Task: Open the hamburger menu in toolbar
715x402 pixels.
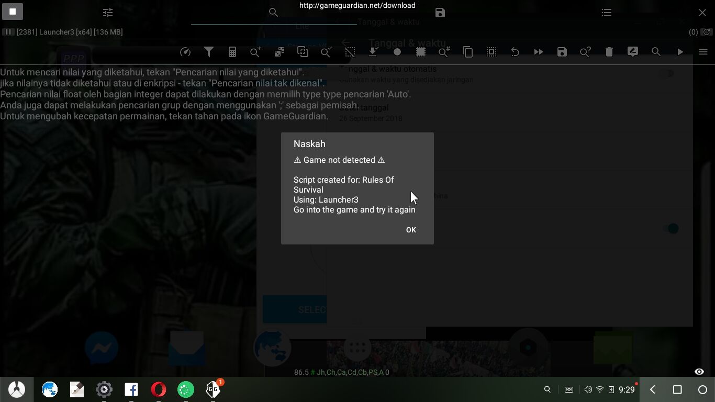Action: coord(703,52)
